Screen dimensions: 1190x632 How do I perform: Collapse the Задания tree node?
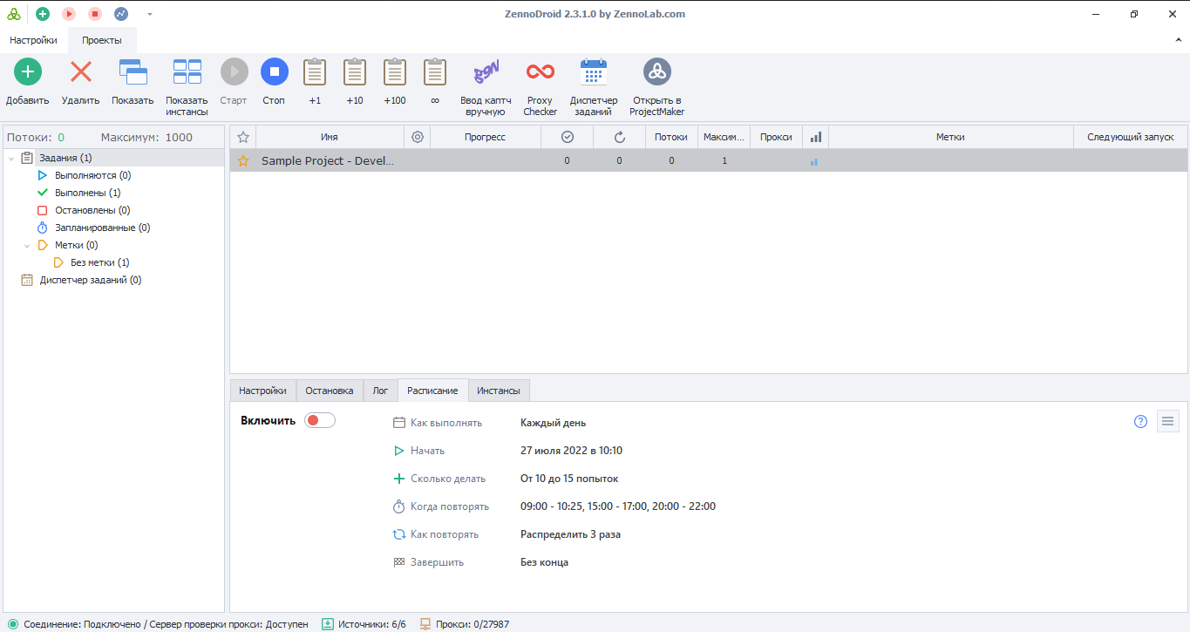10,158
